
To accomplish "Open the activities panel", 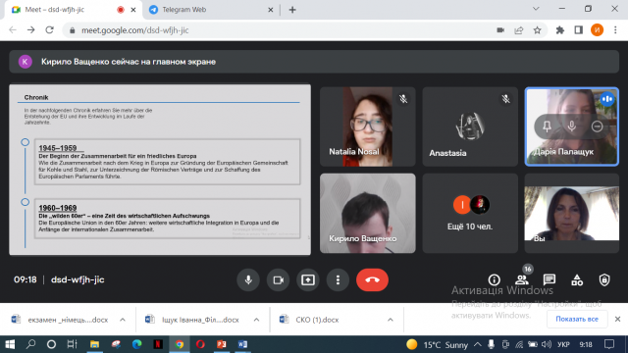I will click(x=577, y=279).
